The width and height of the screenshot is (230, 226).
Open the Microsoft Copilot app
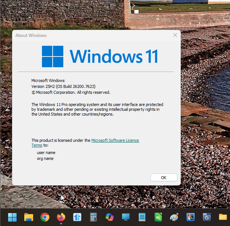point(110,217)
